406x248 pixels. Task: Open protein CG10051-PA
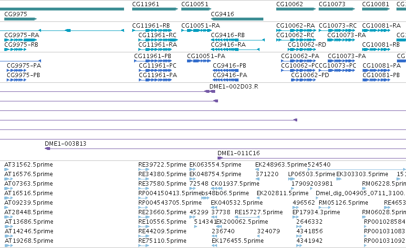click(x=199, y=61)
